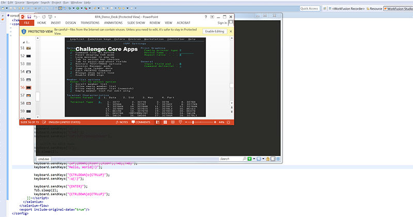Click Enable Editing button
Screen dimensions: 413x217
point(215,32)
